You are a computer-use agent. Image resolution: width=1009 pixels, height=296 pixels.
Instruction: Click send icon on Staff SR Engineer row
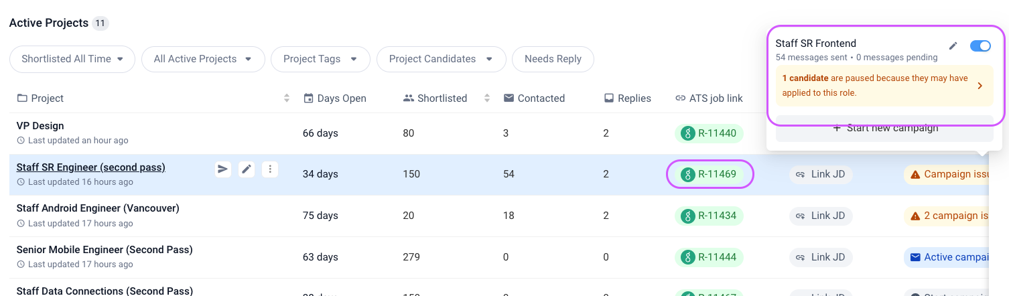coord(223,169)
